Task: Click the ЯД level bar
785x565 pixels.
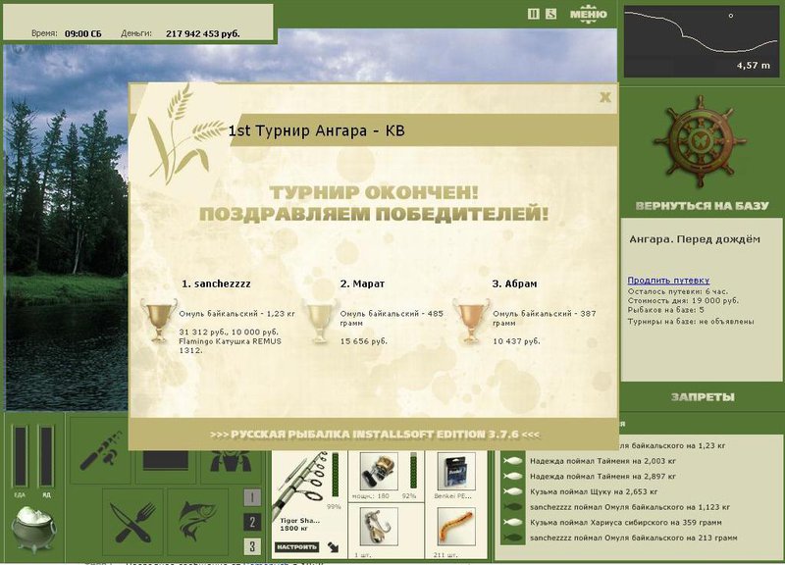Action: 46,456
